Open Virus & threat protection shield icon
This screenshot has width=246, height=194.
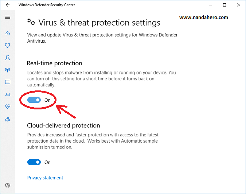click(x=8, y=46)
